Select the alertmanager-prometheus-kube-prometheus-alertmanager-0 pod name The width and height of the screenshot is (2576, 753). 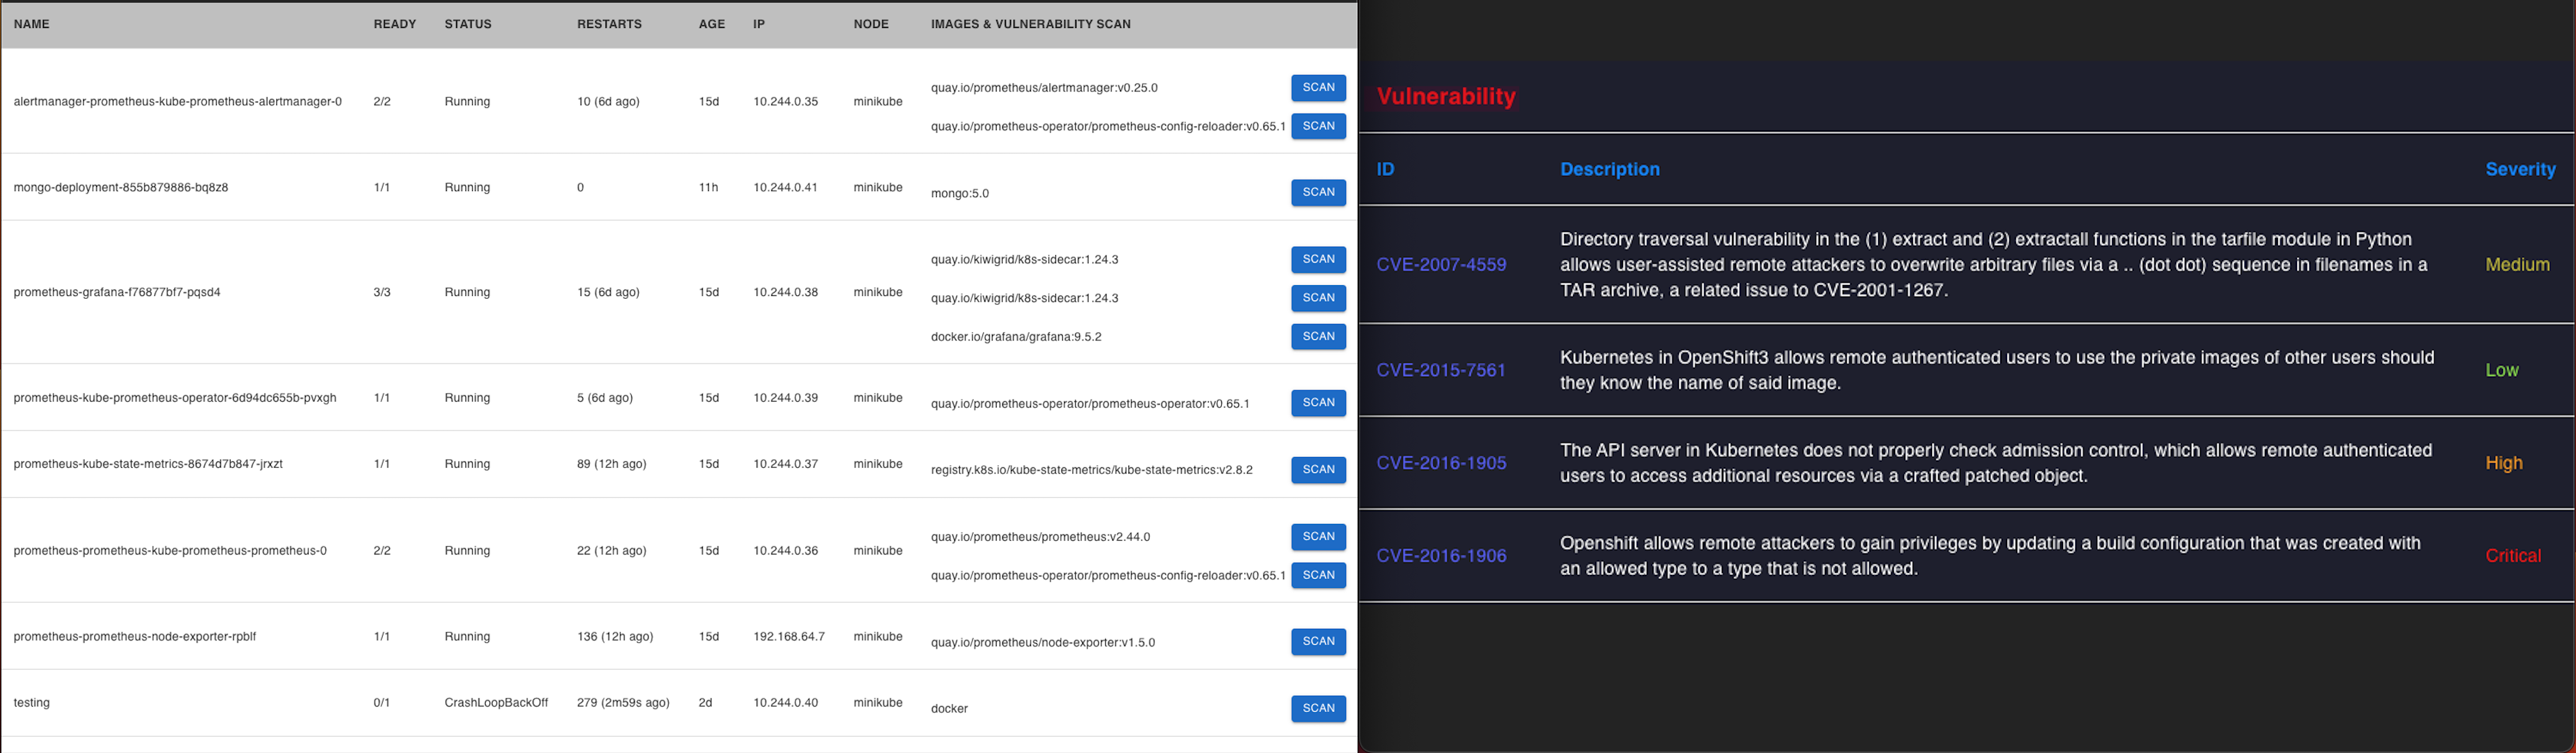click(x=178, y=102)
